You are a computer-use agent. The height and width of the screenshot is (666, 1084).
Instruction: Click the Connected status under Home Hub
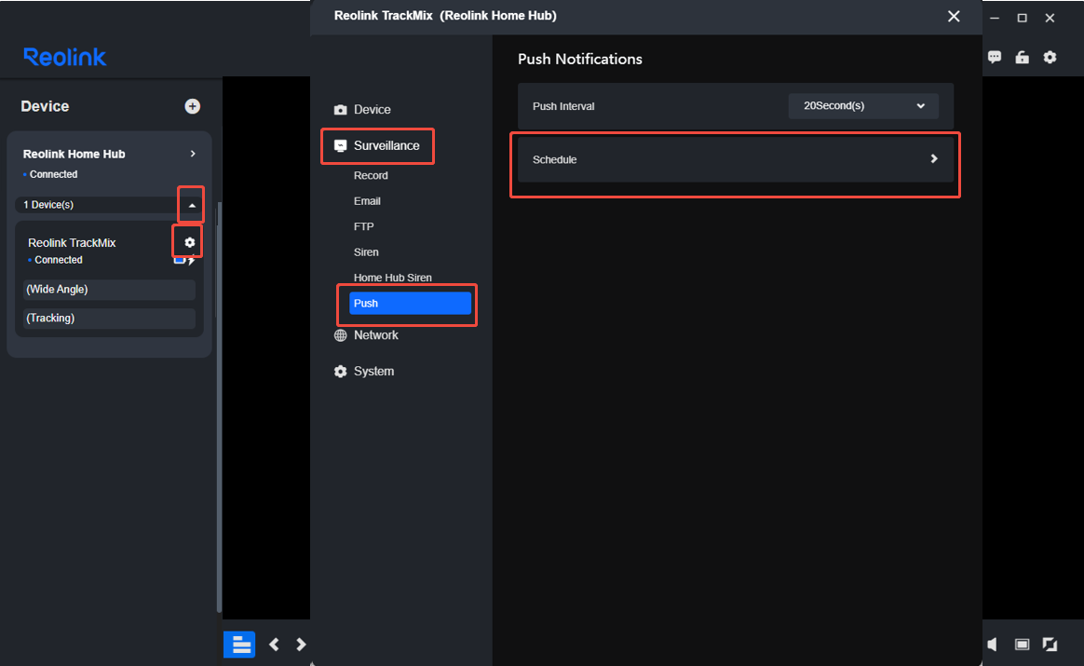53,174
